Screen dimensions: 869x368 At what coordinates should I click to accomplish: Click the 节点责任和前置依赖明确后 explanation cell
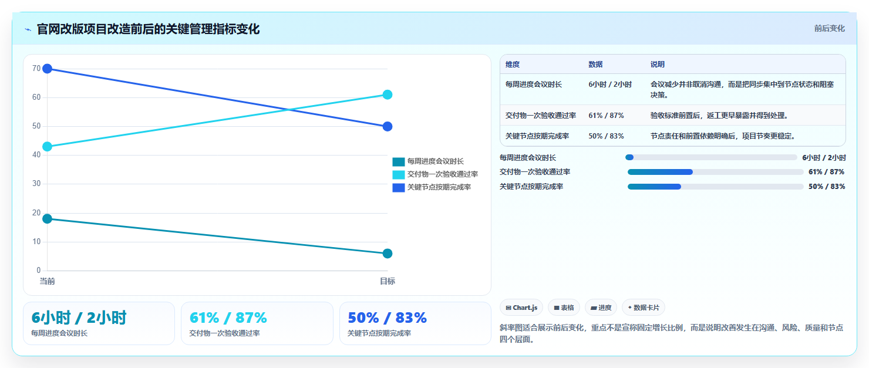tap(723, 136)
